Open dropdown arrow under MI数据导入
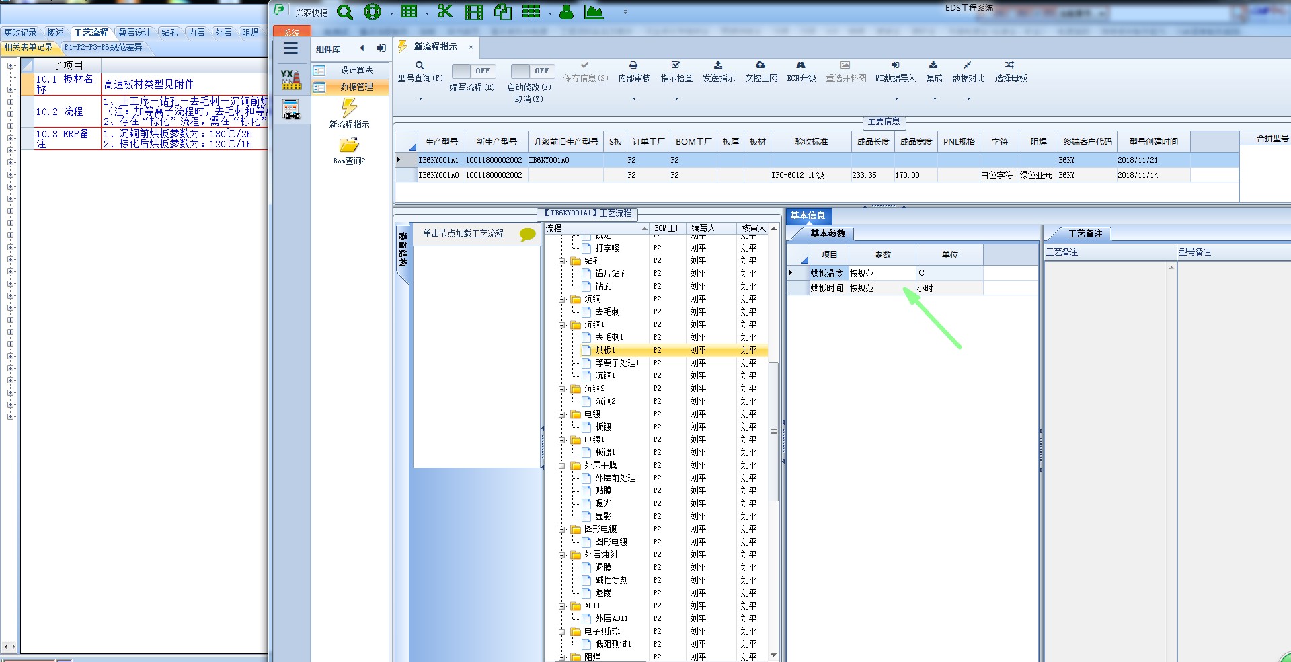Image resolution: width=1291 pixels, height=662 pixels. pyautogui.click(x=896, y=99)
